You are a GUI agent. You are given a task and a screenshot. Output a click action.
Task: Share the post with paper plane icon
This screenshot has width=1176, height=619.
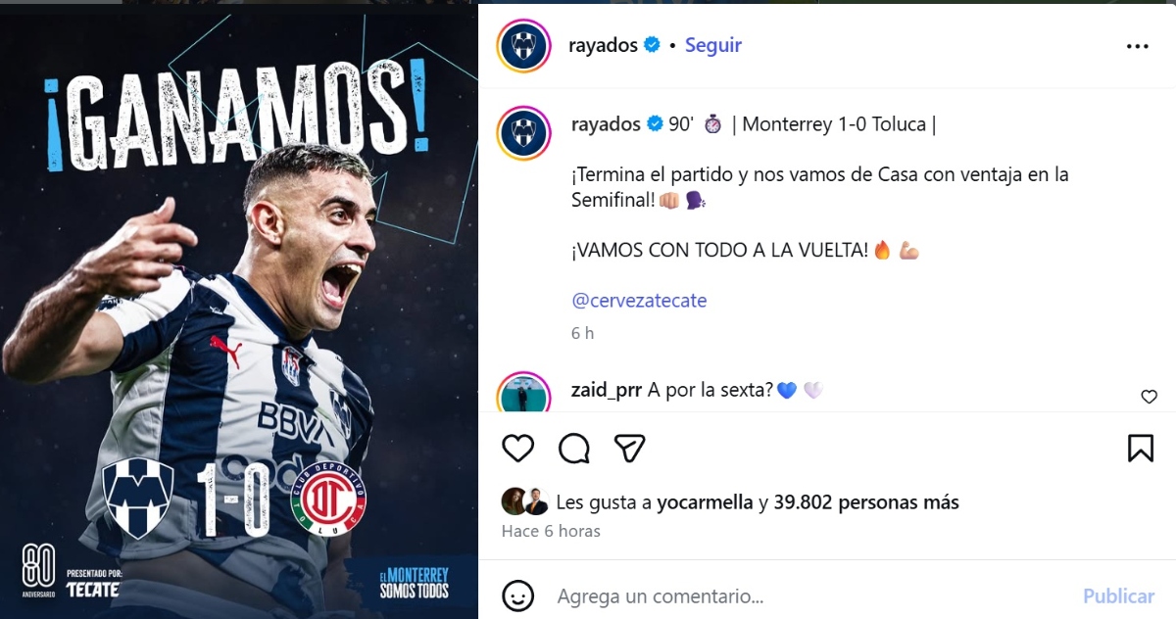coord(629,449)
